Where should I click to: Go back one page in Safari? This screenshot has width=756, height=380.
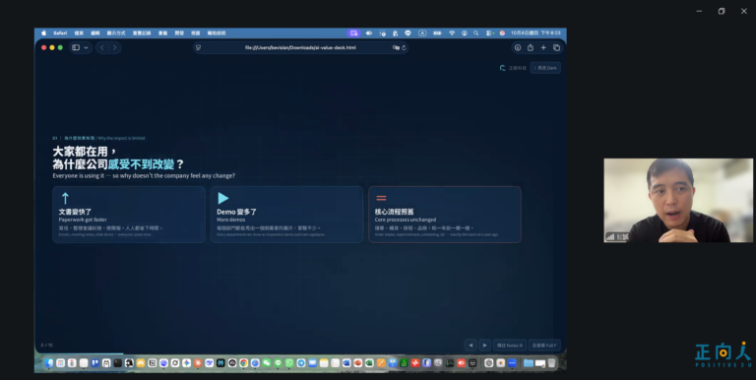(x=102, y=47)
